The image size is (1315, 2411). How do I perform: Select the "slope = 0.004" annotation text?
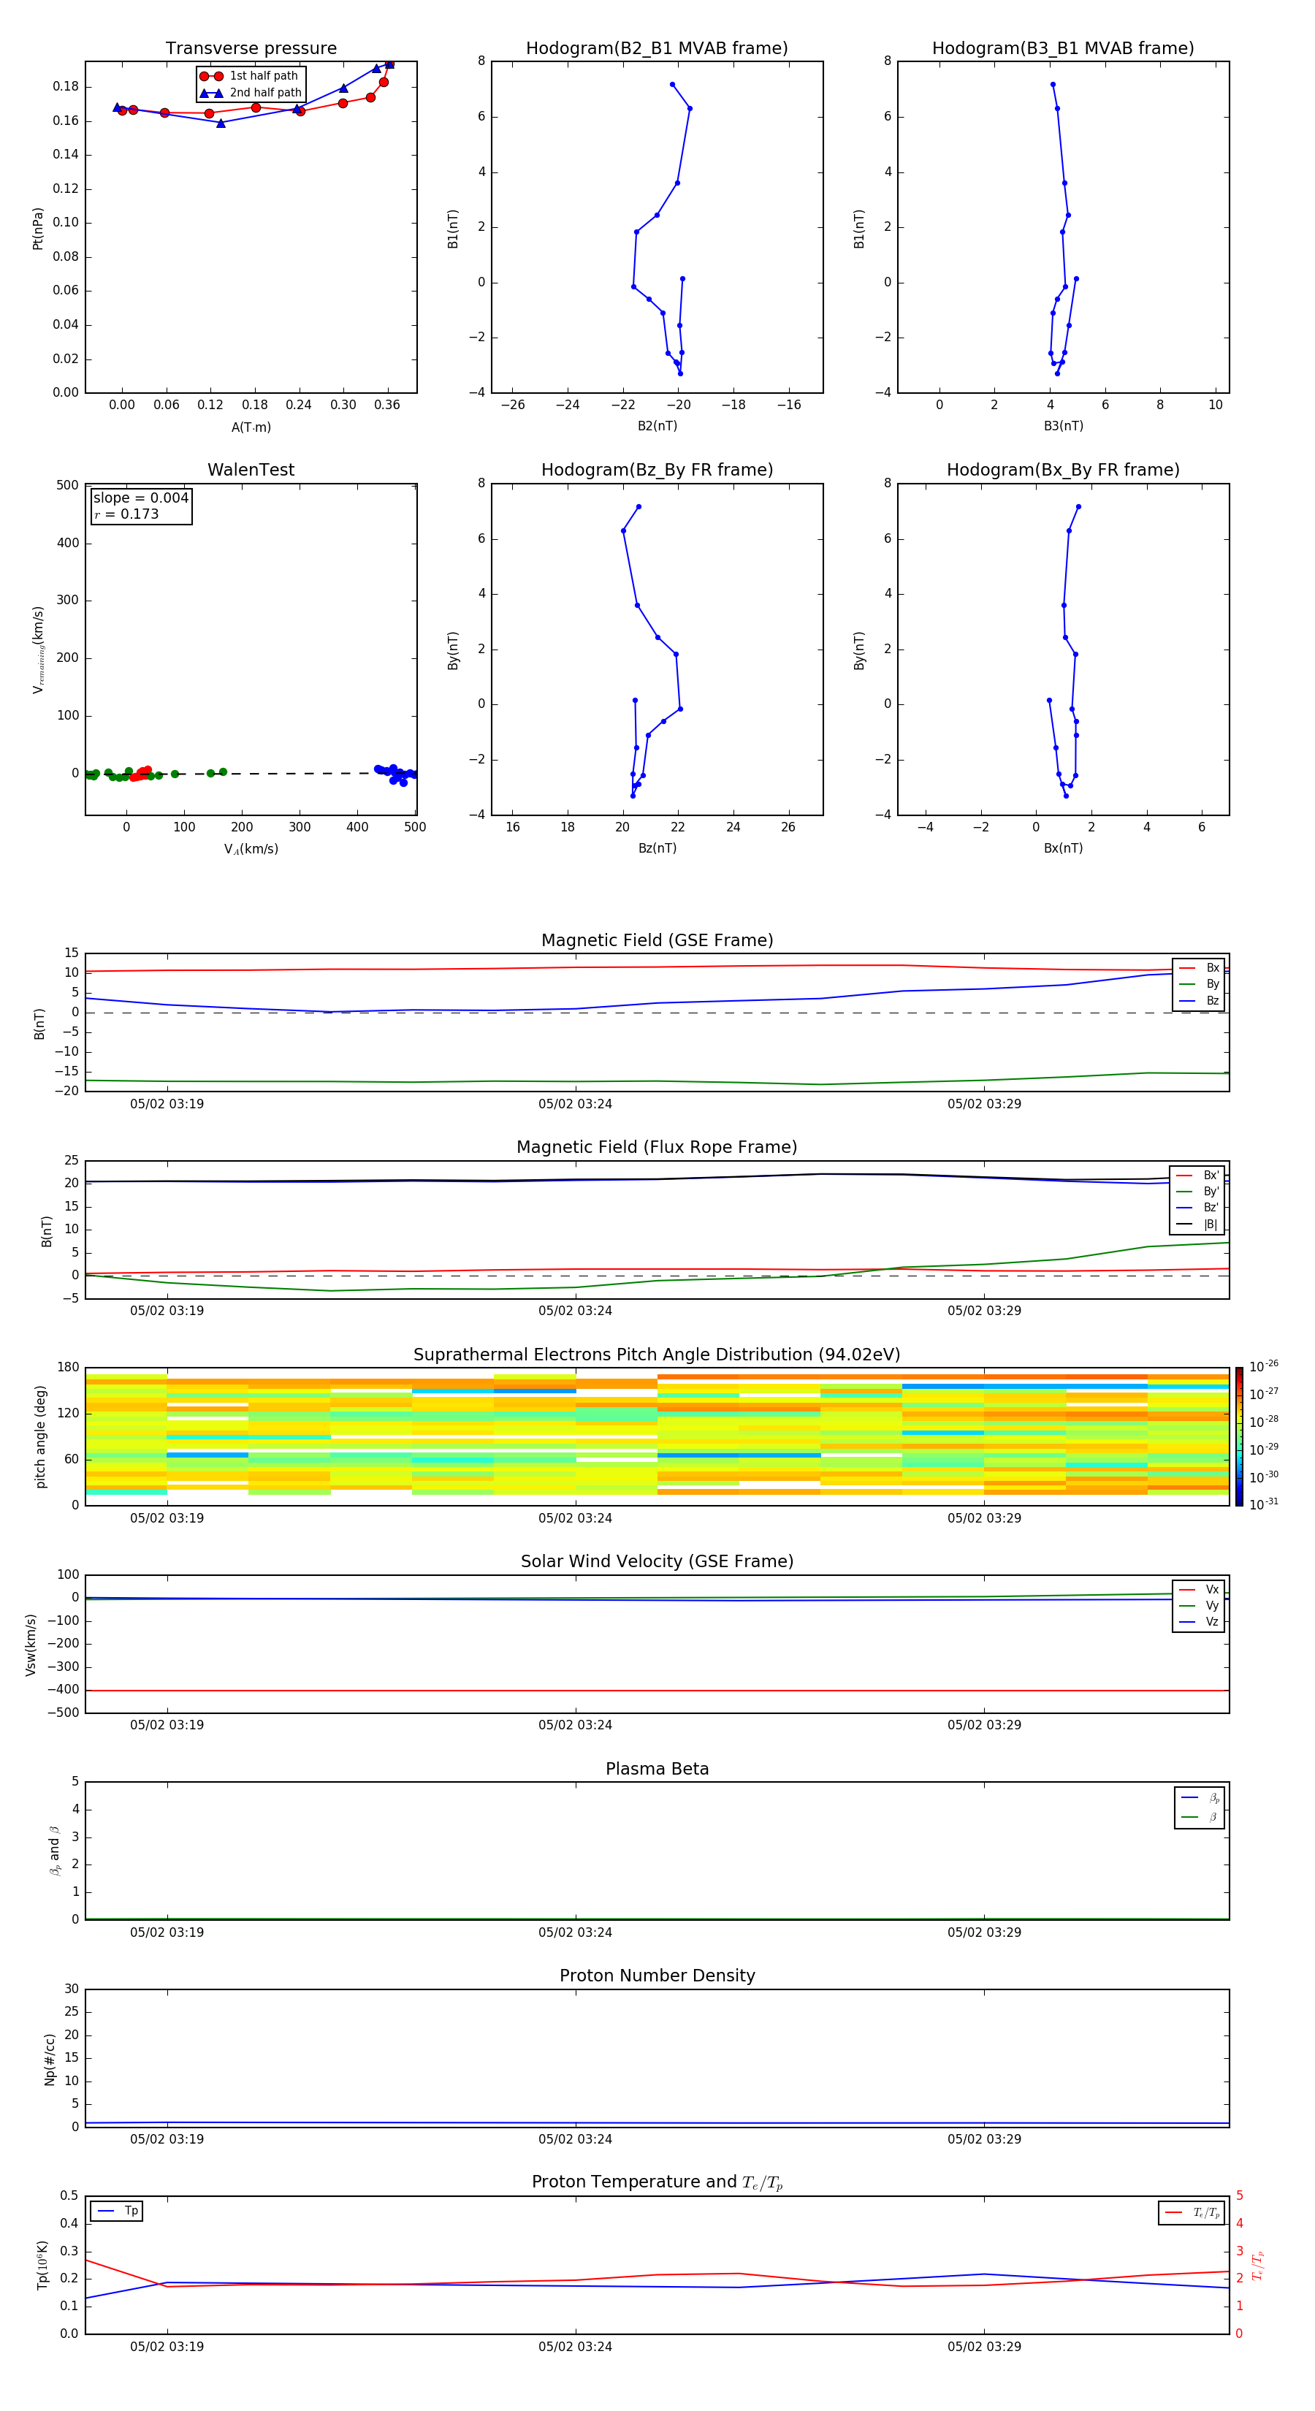(x=141, y=498)
